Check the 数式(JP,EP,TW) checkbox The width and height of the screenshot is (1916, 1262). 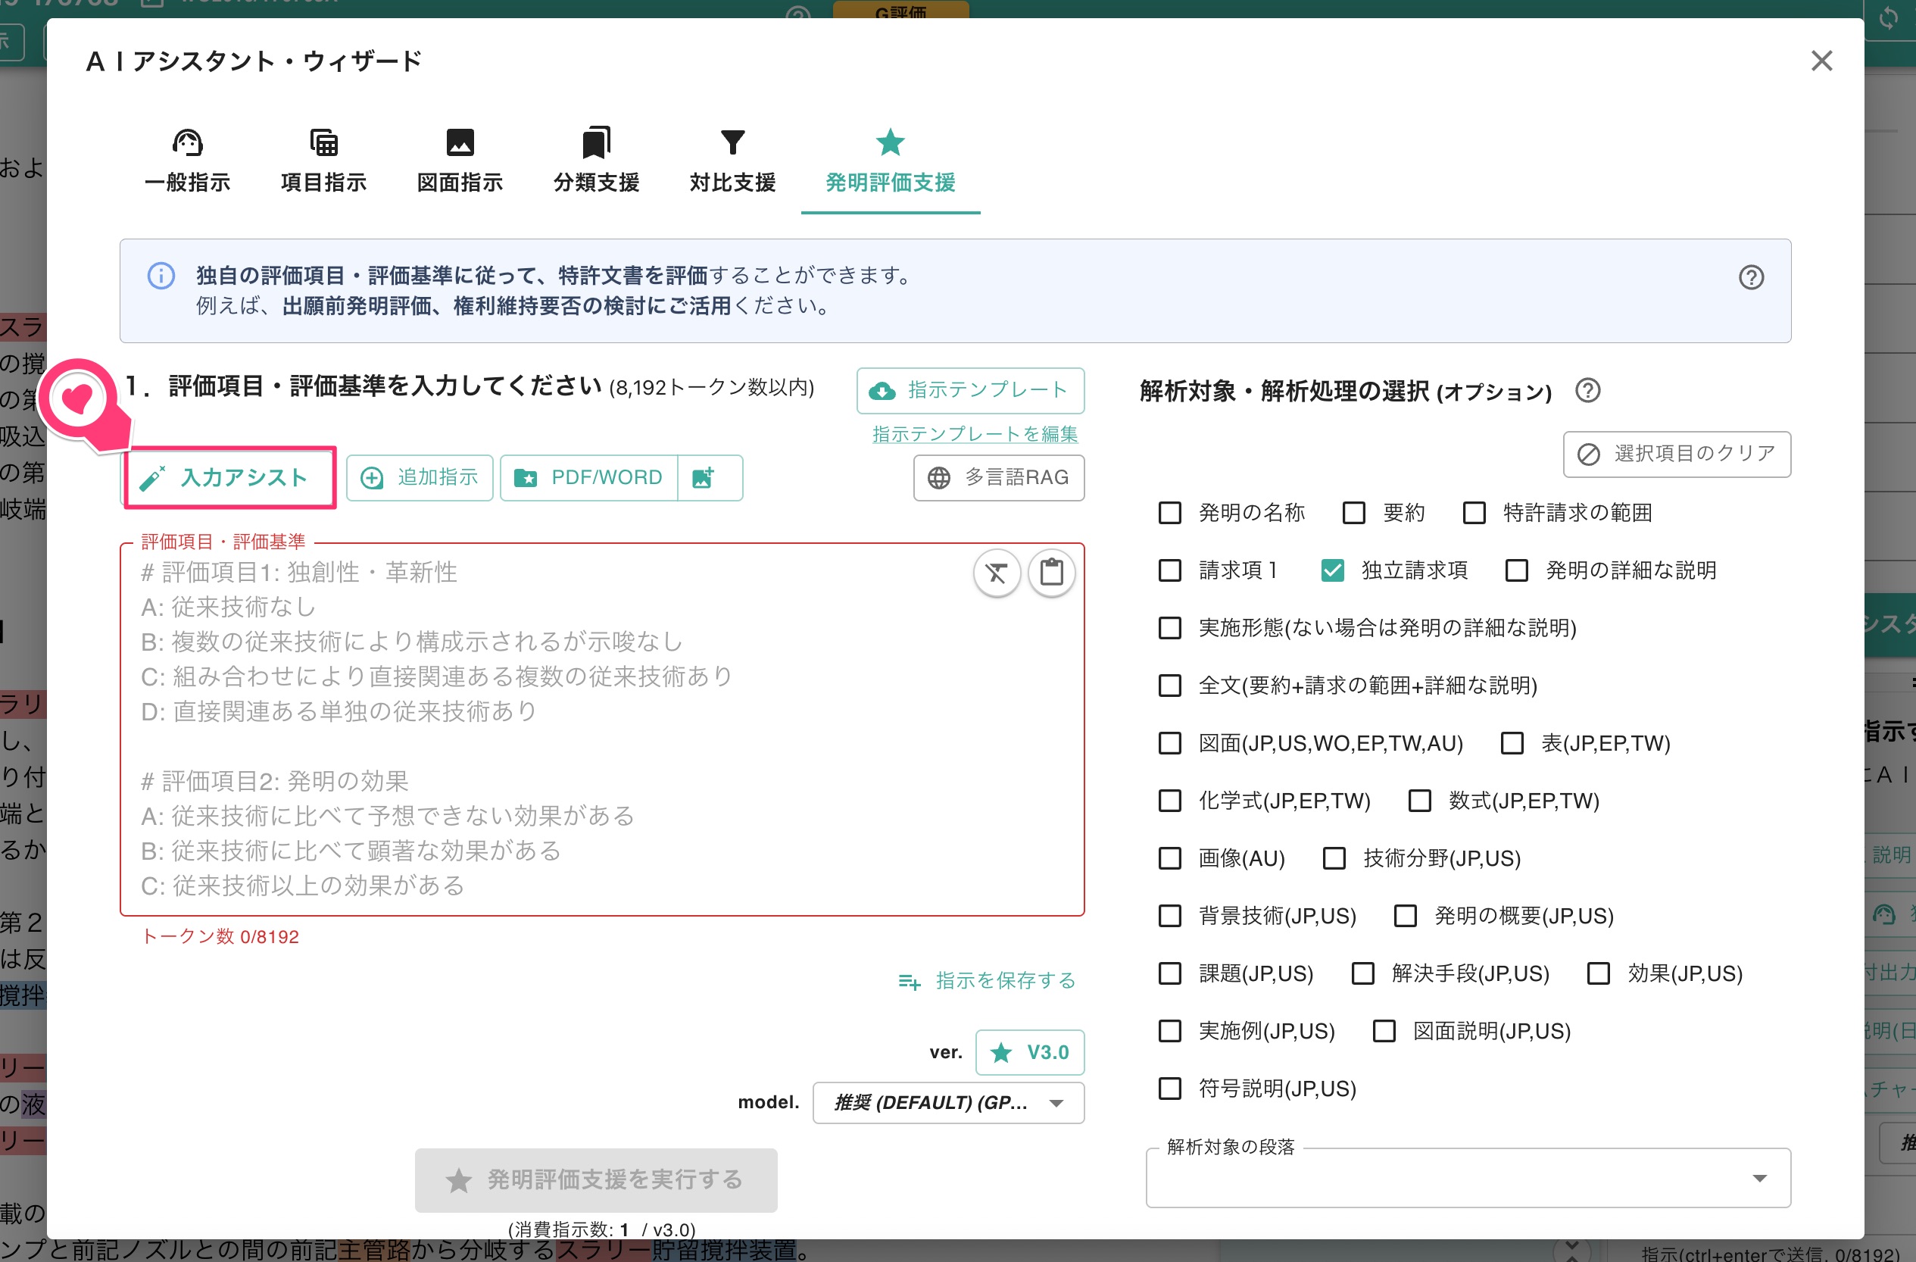coord(1418,801)
